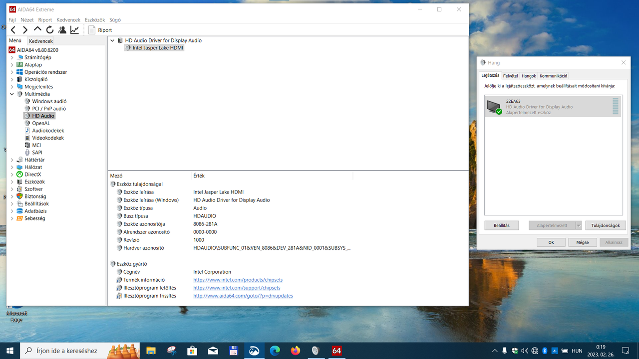639x359 pixels.
Task: Open the Súgó menu
Action: click(x=115, y=20)
